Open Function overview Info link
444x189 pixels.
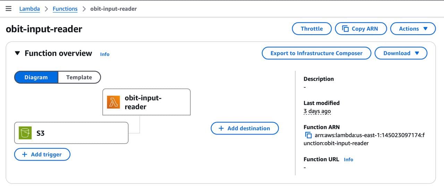(105, 54)
